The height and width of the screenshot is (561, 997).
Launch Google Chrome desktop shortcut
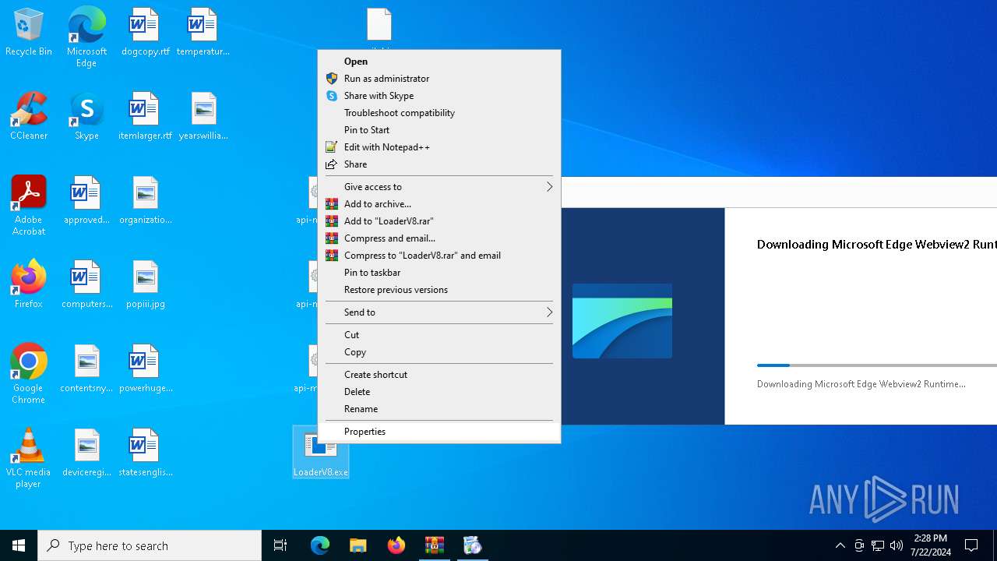tap(29, 374)
